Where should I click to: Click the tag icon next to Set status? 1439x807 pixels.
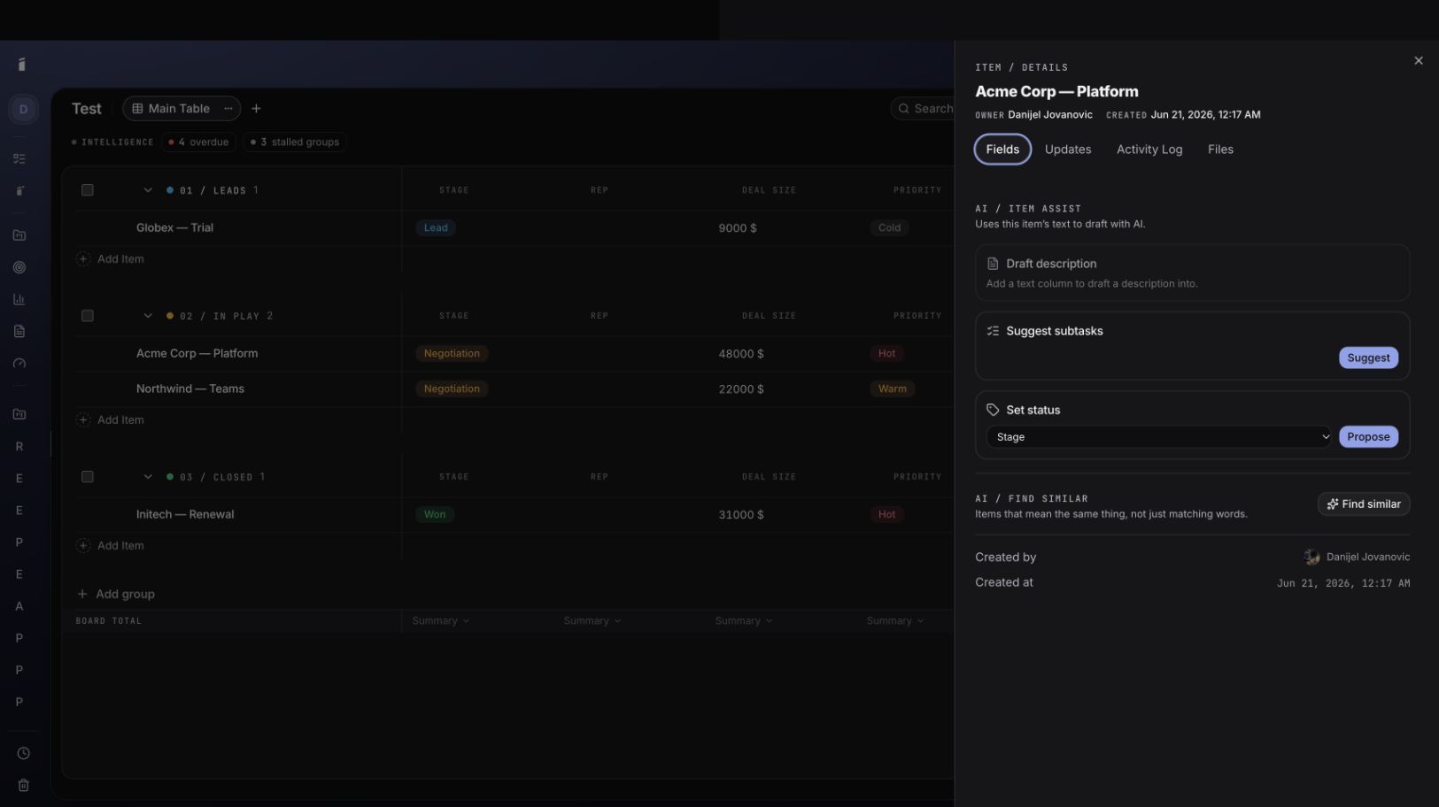pos(993,410)
